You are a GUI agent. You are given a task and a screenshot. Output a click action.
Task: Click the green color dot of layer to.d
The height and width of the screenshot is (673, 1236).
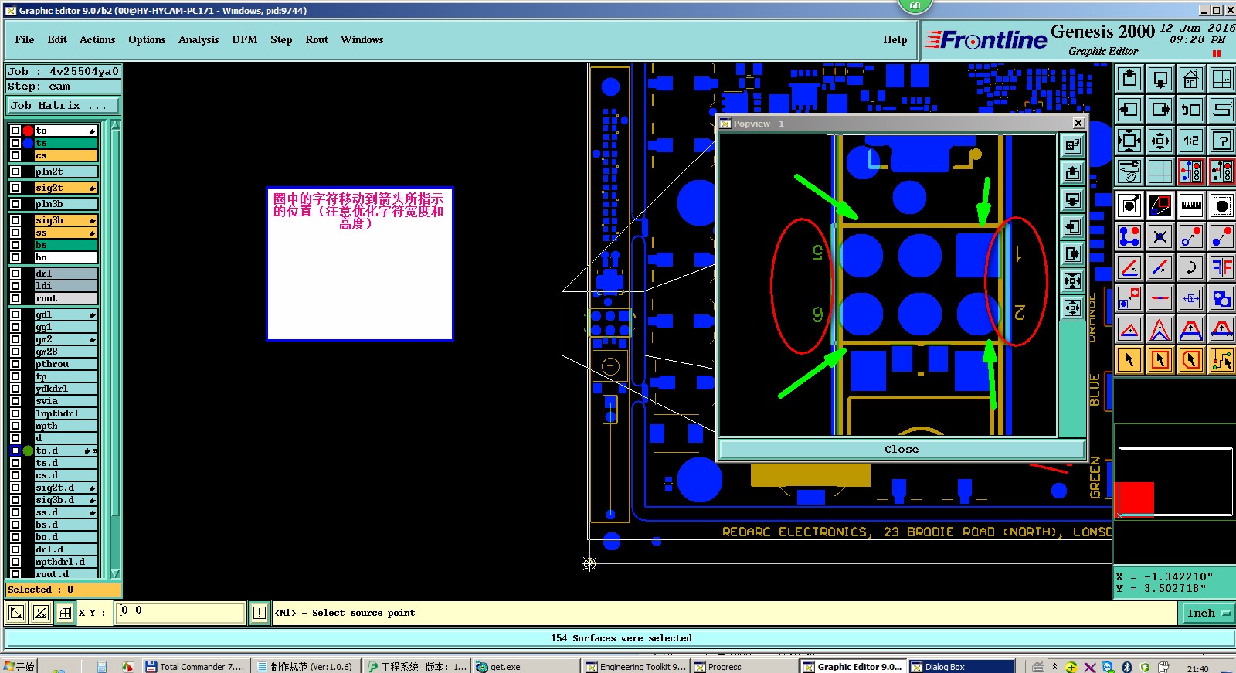point(29,450)
